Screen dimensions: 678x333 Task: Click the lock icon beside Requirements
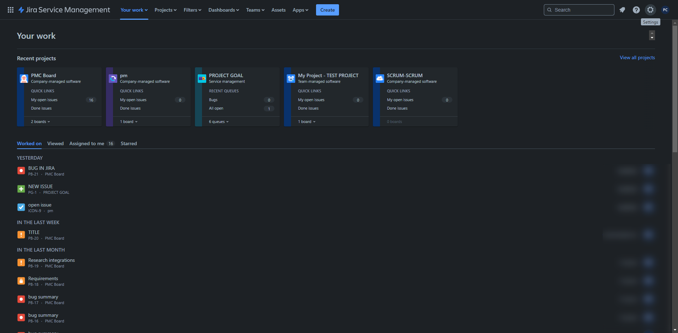21,281
